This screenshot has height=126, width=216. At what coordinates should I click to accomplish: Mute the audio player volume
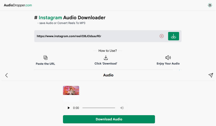(122, 108)
